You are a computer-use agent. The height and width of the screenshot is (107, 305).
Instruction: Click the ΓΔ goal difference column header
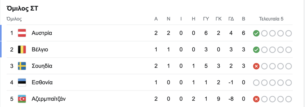click(231, 19)
